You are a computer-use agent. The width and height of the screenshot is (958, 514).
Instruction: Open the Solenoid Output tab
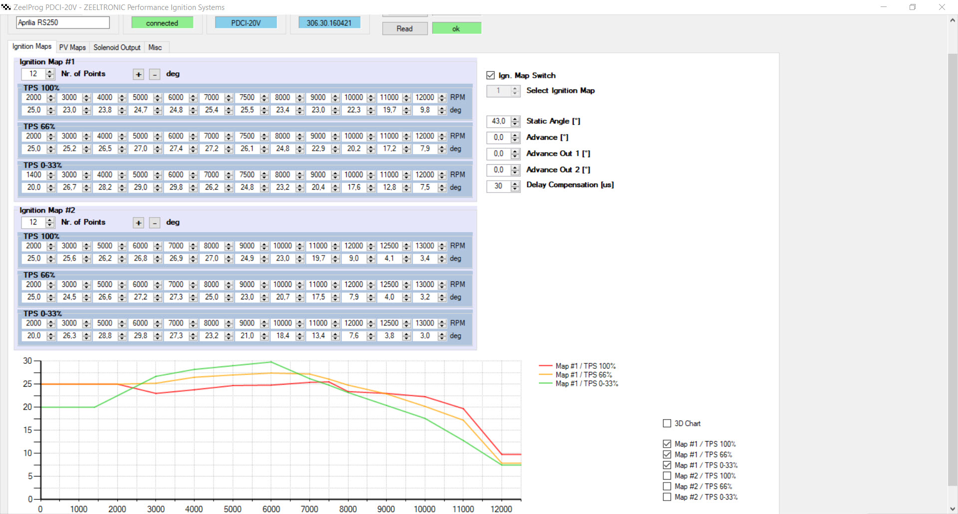[117, 47]
